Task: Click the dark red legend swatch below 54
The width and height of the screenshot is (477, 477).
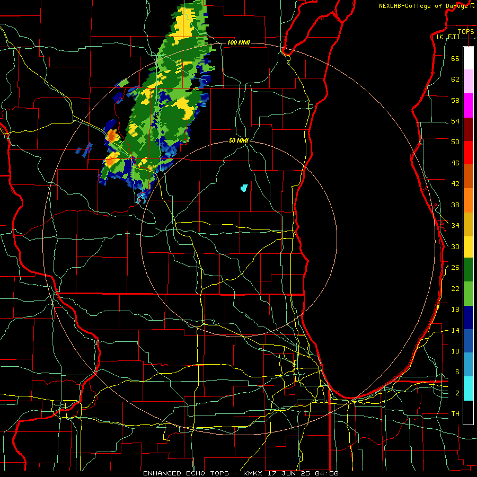Action: [x=468, y=129]
